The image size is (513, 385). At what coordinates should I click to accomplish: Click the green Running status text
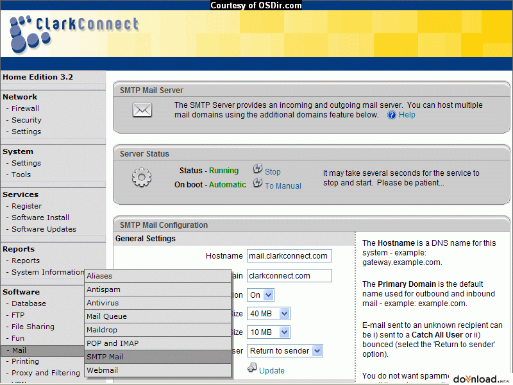[224, 171]
